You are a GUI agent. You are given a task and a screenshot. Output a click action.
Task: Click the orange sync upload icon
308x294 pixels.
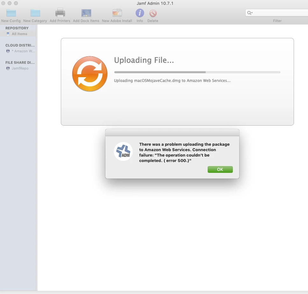click(90, 74)
